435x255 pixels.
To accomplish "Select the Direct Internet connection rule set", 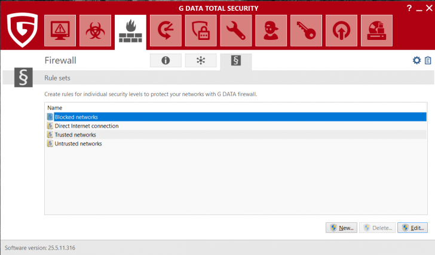I will (237, 126).
